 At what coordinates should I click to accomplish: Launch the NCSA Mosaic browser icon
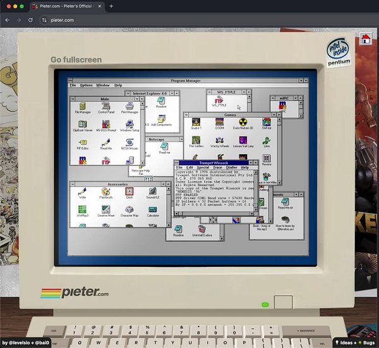[x=129, y=144]
